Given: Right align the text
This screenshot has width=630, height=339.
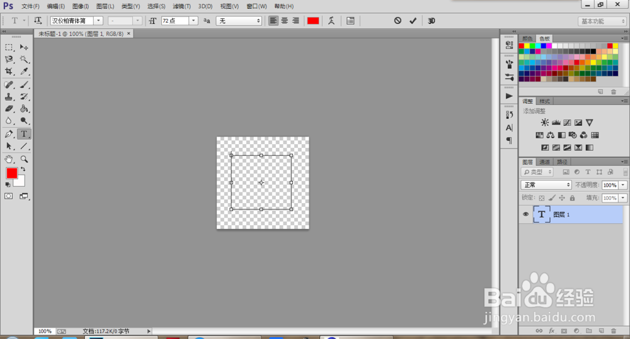Looking at the screenshot, I should pyautogui.click(x=295, y=21).
